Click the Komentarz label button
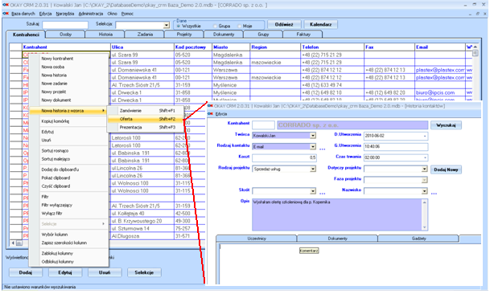Viewport: 490px width, 294px height. (309, 251)
